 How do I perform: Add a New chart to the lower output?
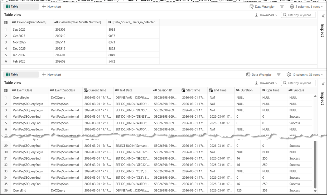coord(51,75)
